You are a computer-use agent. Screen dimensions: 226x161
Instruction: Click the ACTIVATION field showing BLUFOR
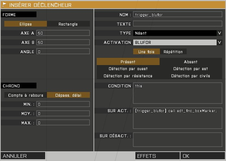coord(175,42)
